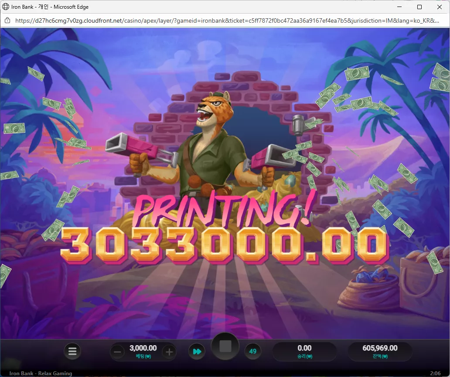
Task: Increase the bet with plus button
Action: click(169, 352)
